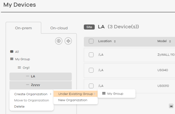Click the add plus circle icon
175x114 pixels.
pyautogui.click(x=68, y=41)
